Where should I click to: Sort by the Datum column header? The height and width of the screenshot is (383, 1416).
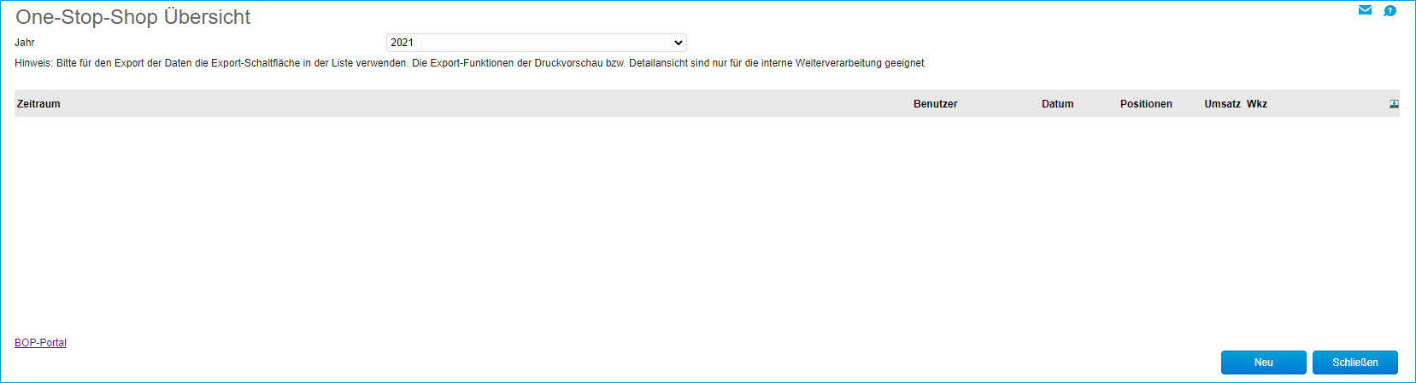1057,104
